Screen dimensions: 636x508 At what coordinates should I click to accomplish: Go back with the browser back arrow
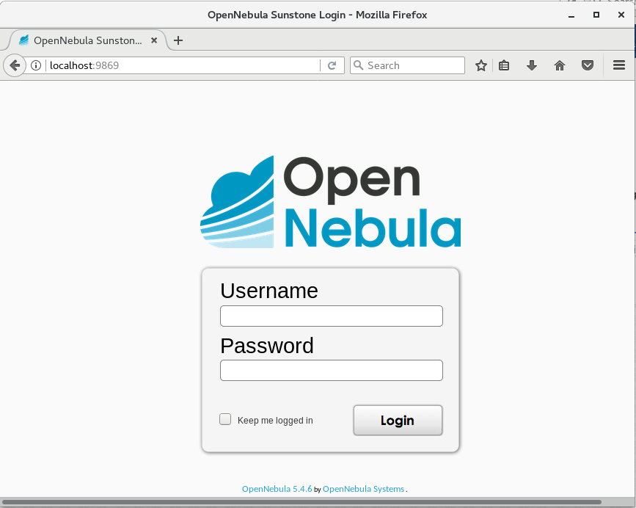pos(15,65)
